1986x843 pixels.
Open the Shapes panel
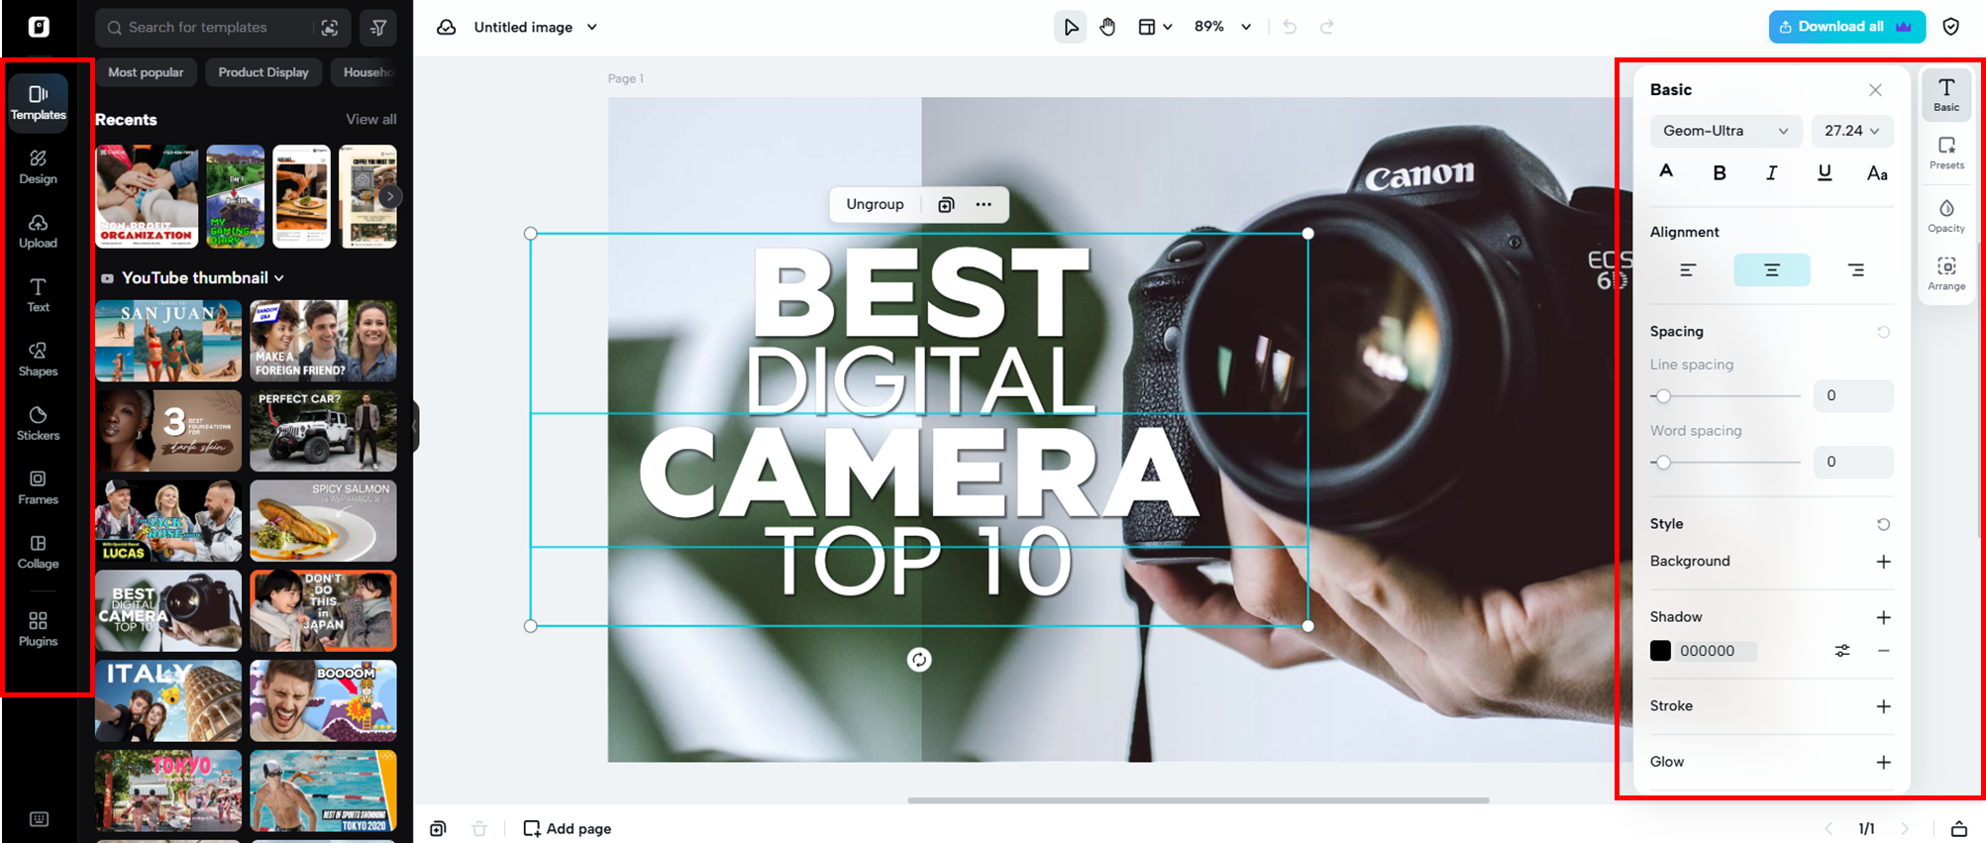point(38,359)
